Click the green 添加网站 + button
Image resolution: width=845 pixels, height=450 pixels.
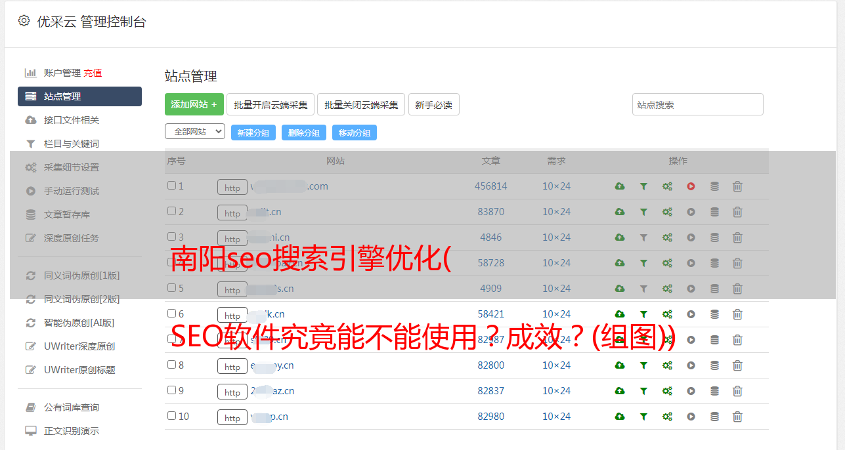click(194, 104)
